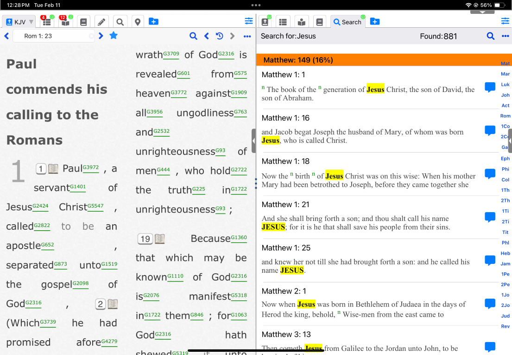The width and height of the screenshot is (512, 355).
Task: Add a new tab in the left pane
Action: [x=153, y=22]
